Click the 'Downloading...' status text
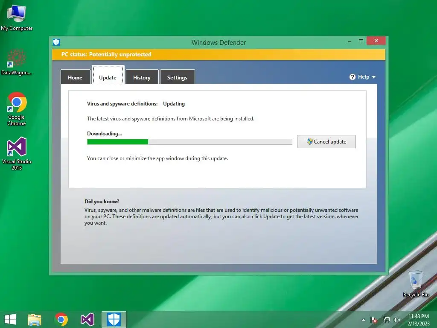The height and width of the screenshot is (328, 437). (x=105, y=134)
